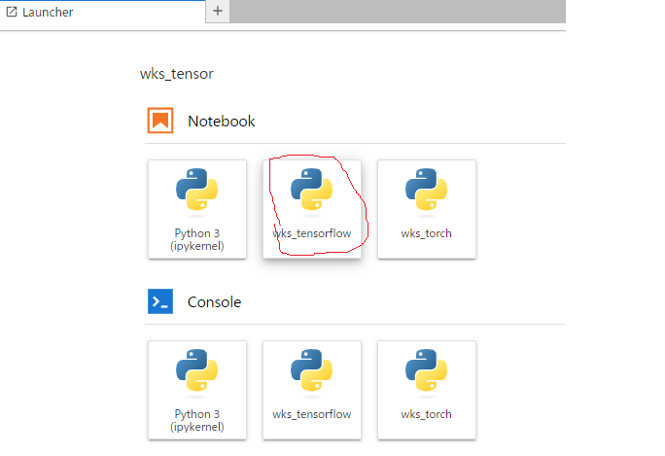This screenshot has height=456, width=665.
Task: Click the blue Console section icon
Action: (160, 301)
